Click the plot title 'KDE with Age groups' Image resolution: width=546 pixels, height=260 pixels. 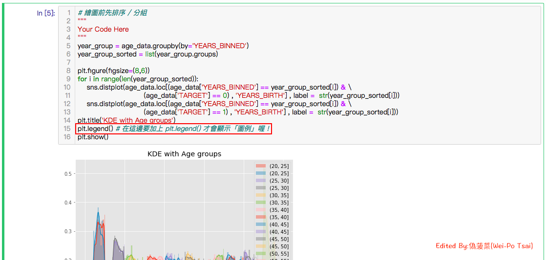pos(185,154)
